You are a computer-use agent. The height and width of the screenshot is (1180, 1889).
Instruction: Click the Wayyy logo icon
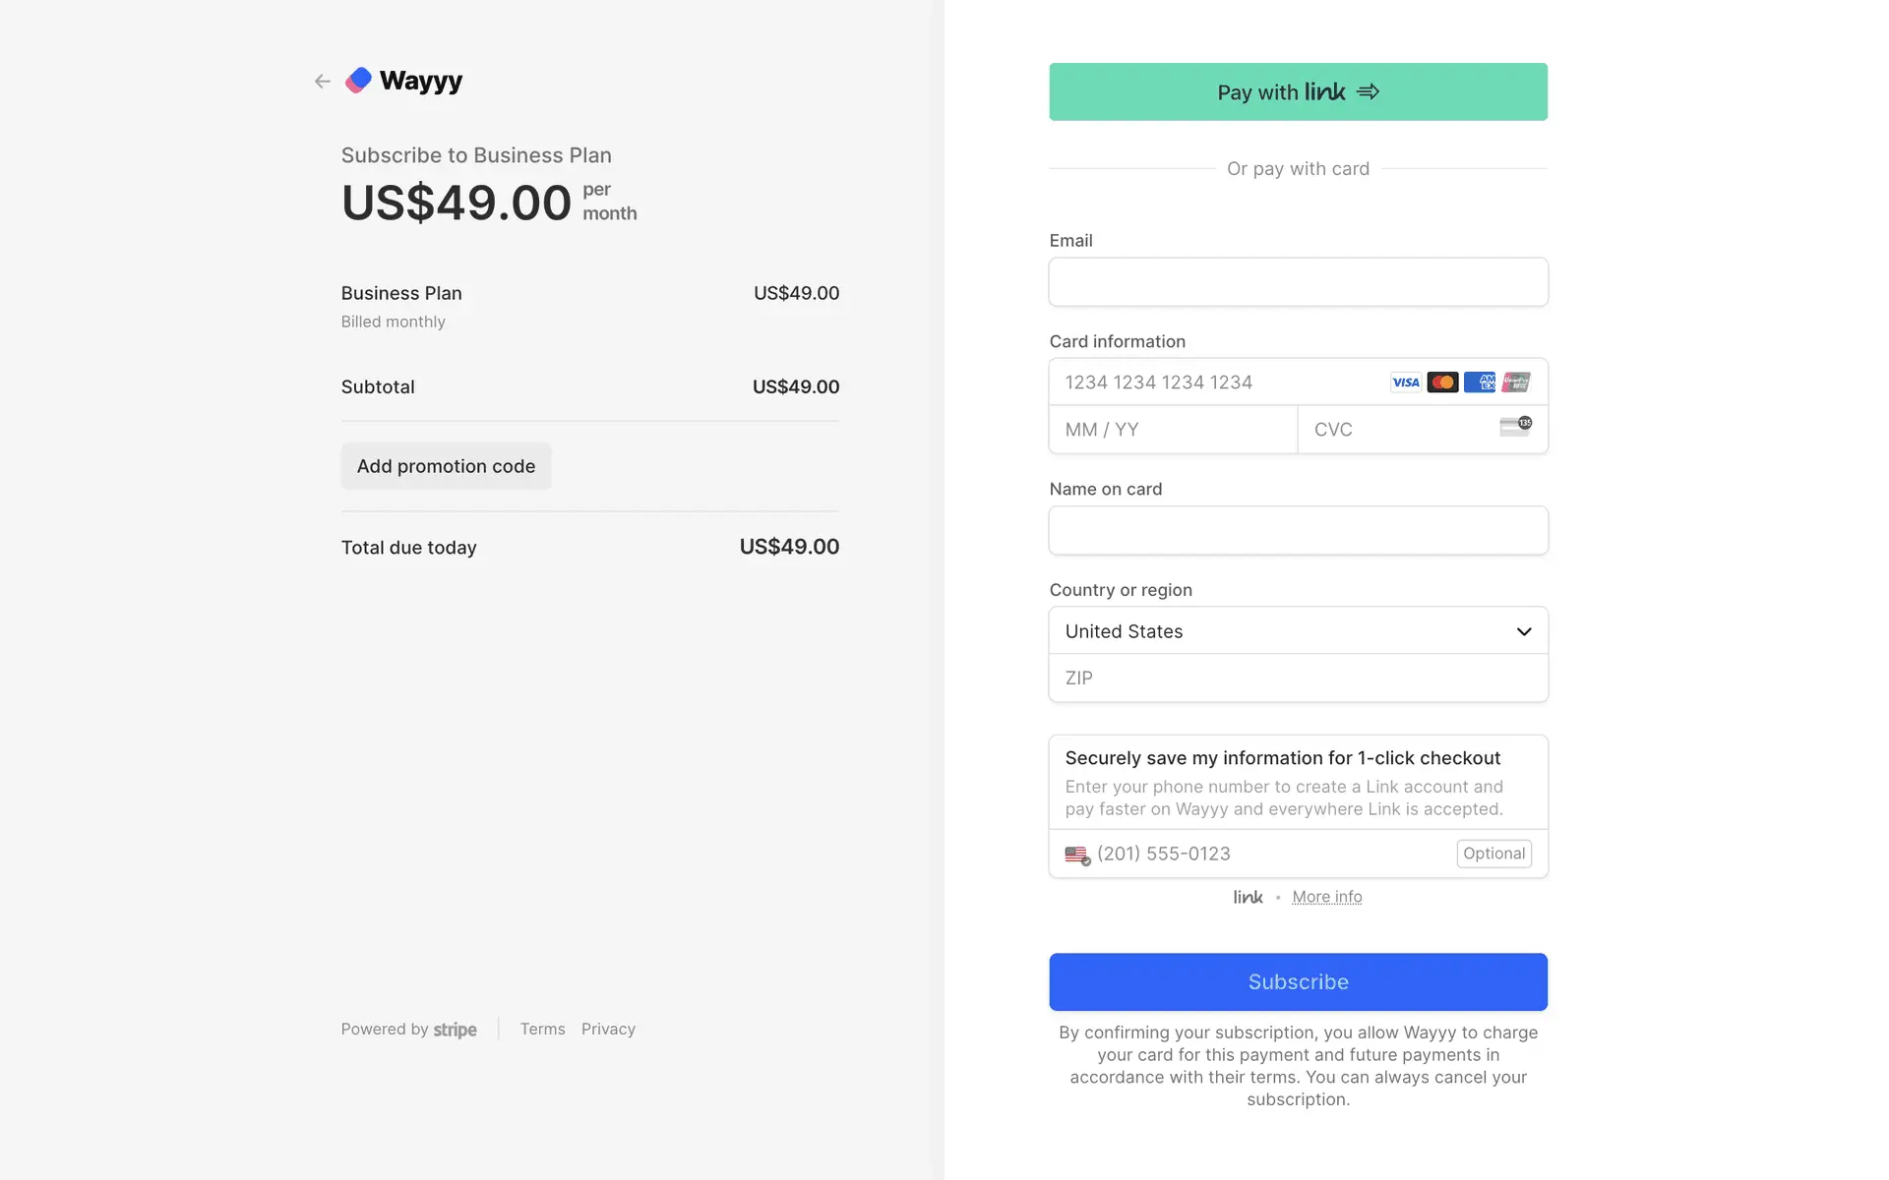[x=359, y=81]
